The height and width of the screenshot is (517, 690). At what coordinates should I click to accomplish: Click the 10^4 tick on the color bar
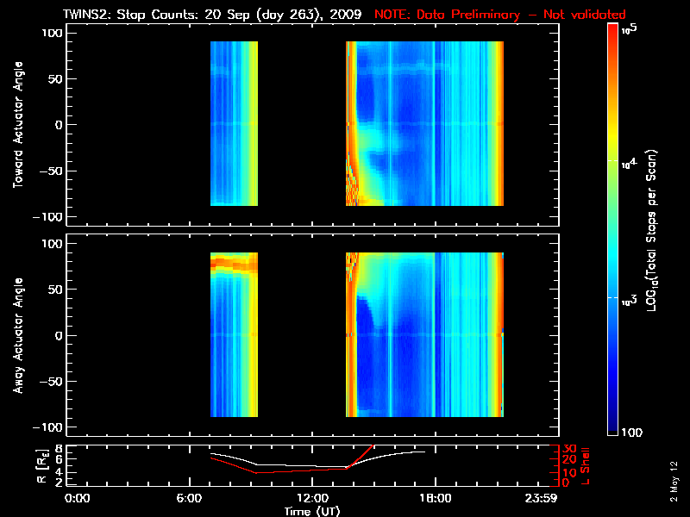(630, 164)
